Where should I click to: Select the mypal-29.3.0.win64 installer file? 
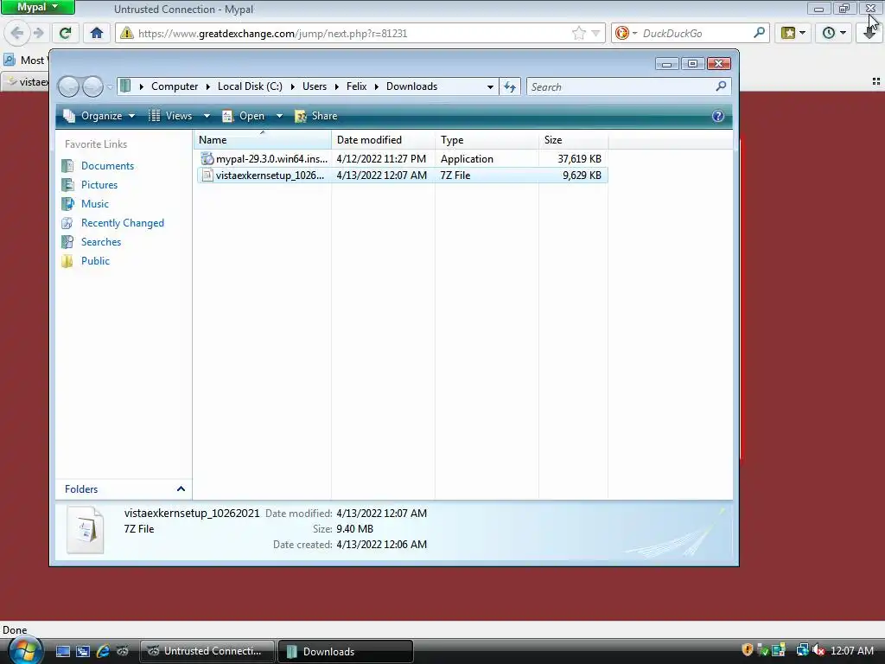(x=403, y=159)
